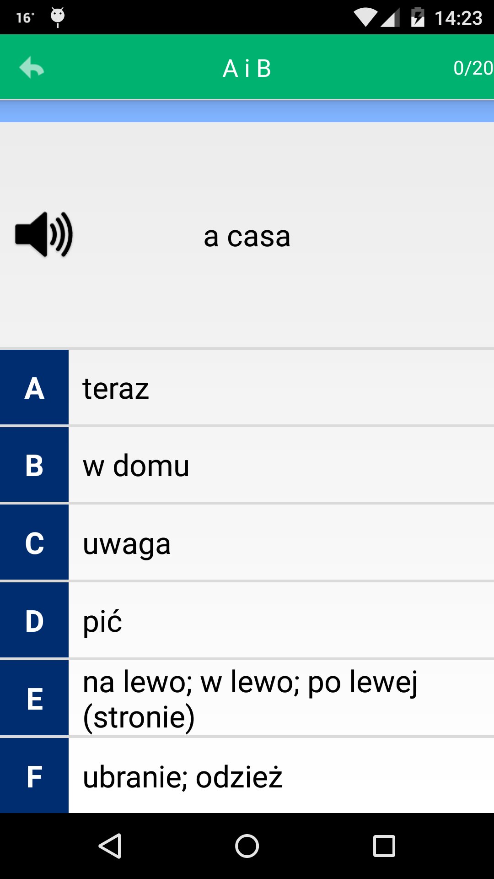Image resolution: width=494 pixels, height=879 pixels.
Task: Tap the green back arrow icon
Action: pos(32,68)
